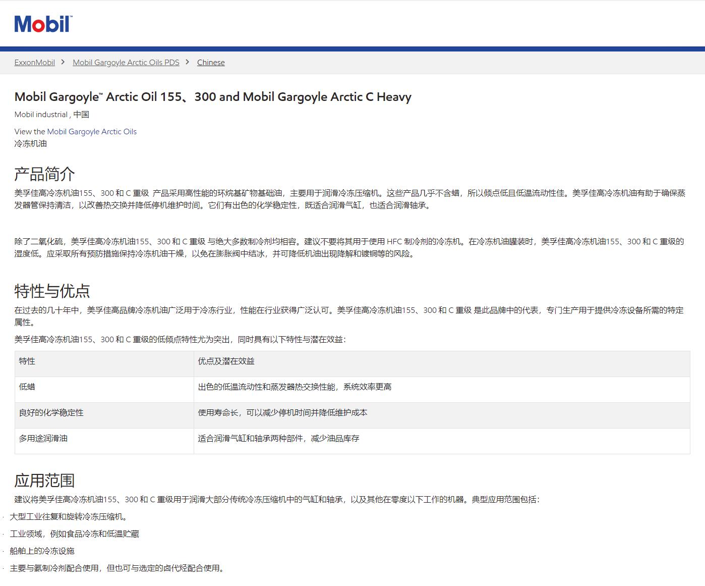
Task: Click the '产品简介' section heading
Action: (44, 174)
